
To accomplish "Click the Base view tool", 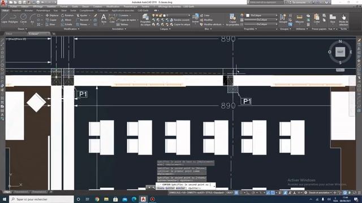I will click(333, 19).
